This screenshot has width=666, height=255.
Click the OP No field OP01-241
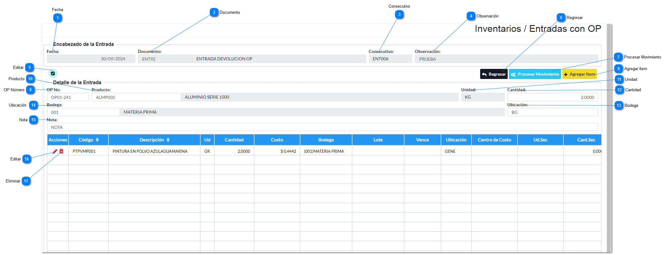point(68,97)
